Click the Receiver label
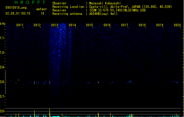The width and height of the screenshot is (184, 117). click(x=59, y=10)
